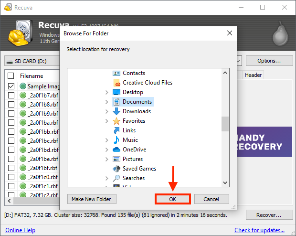Image resolution: width=296 pixels, height=236 pixels.
Task: Expand the Documents tree node
Action: tap(107, 102)
